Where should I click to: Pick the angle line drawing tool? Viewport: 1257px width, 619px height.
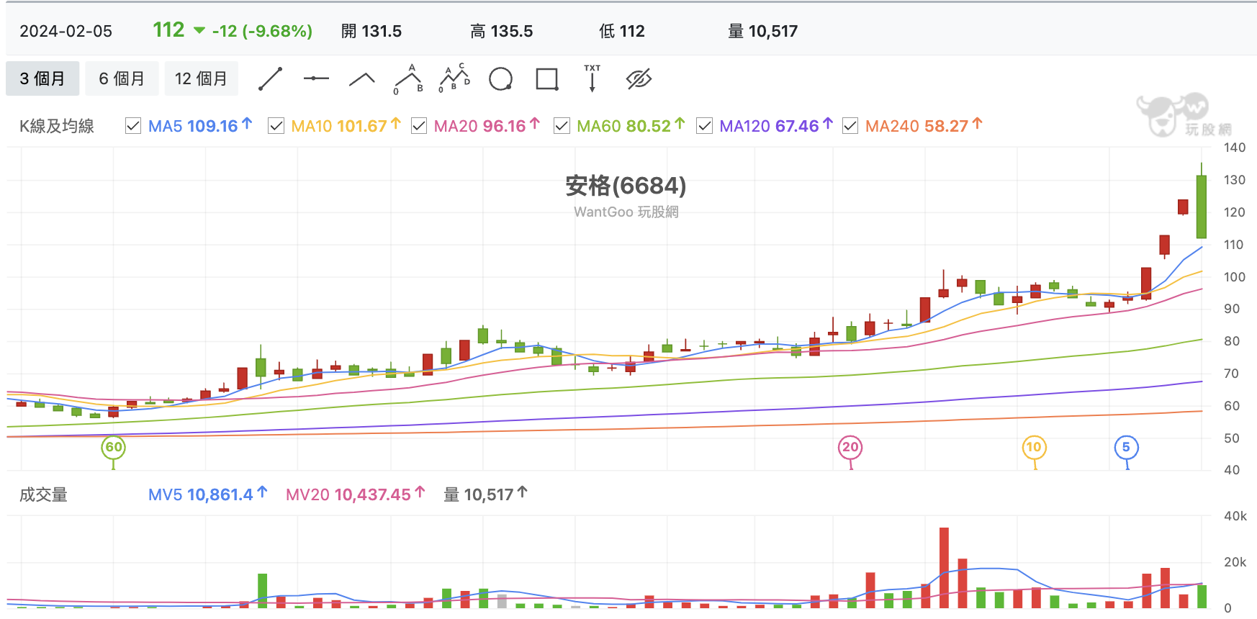362,79
